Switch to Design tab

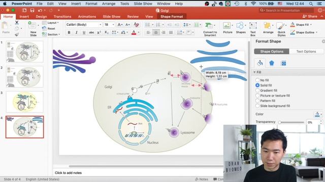click(x=41, y=17)
